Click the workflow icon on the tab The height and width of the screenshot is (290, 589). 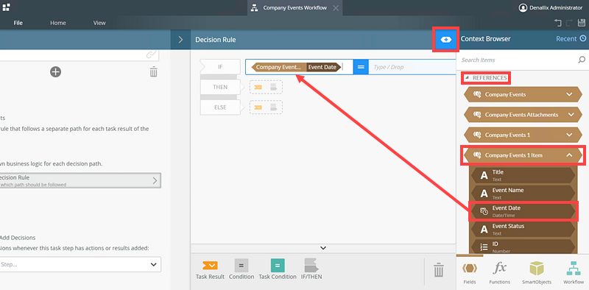(x=254, y=8)
